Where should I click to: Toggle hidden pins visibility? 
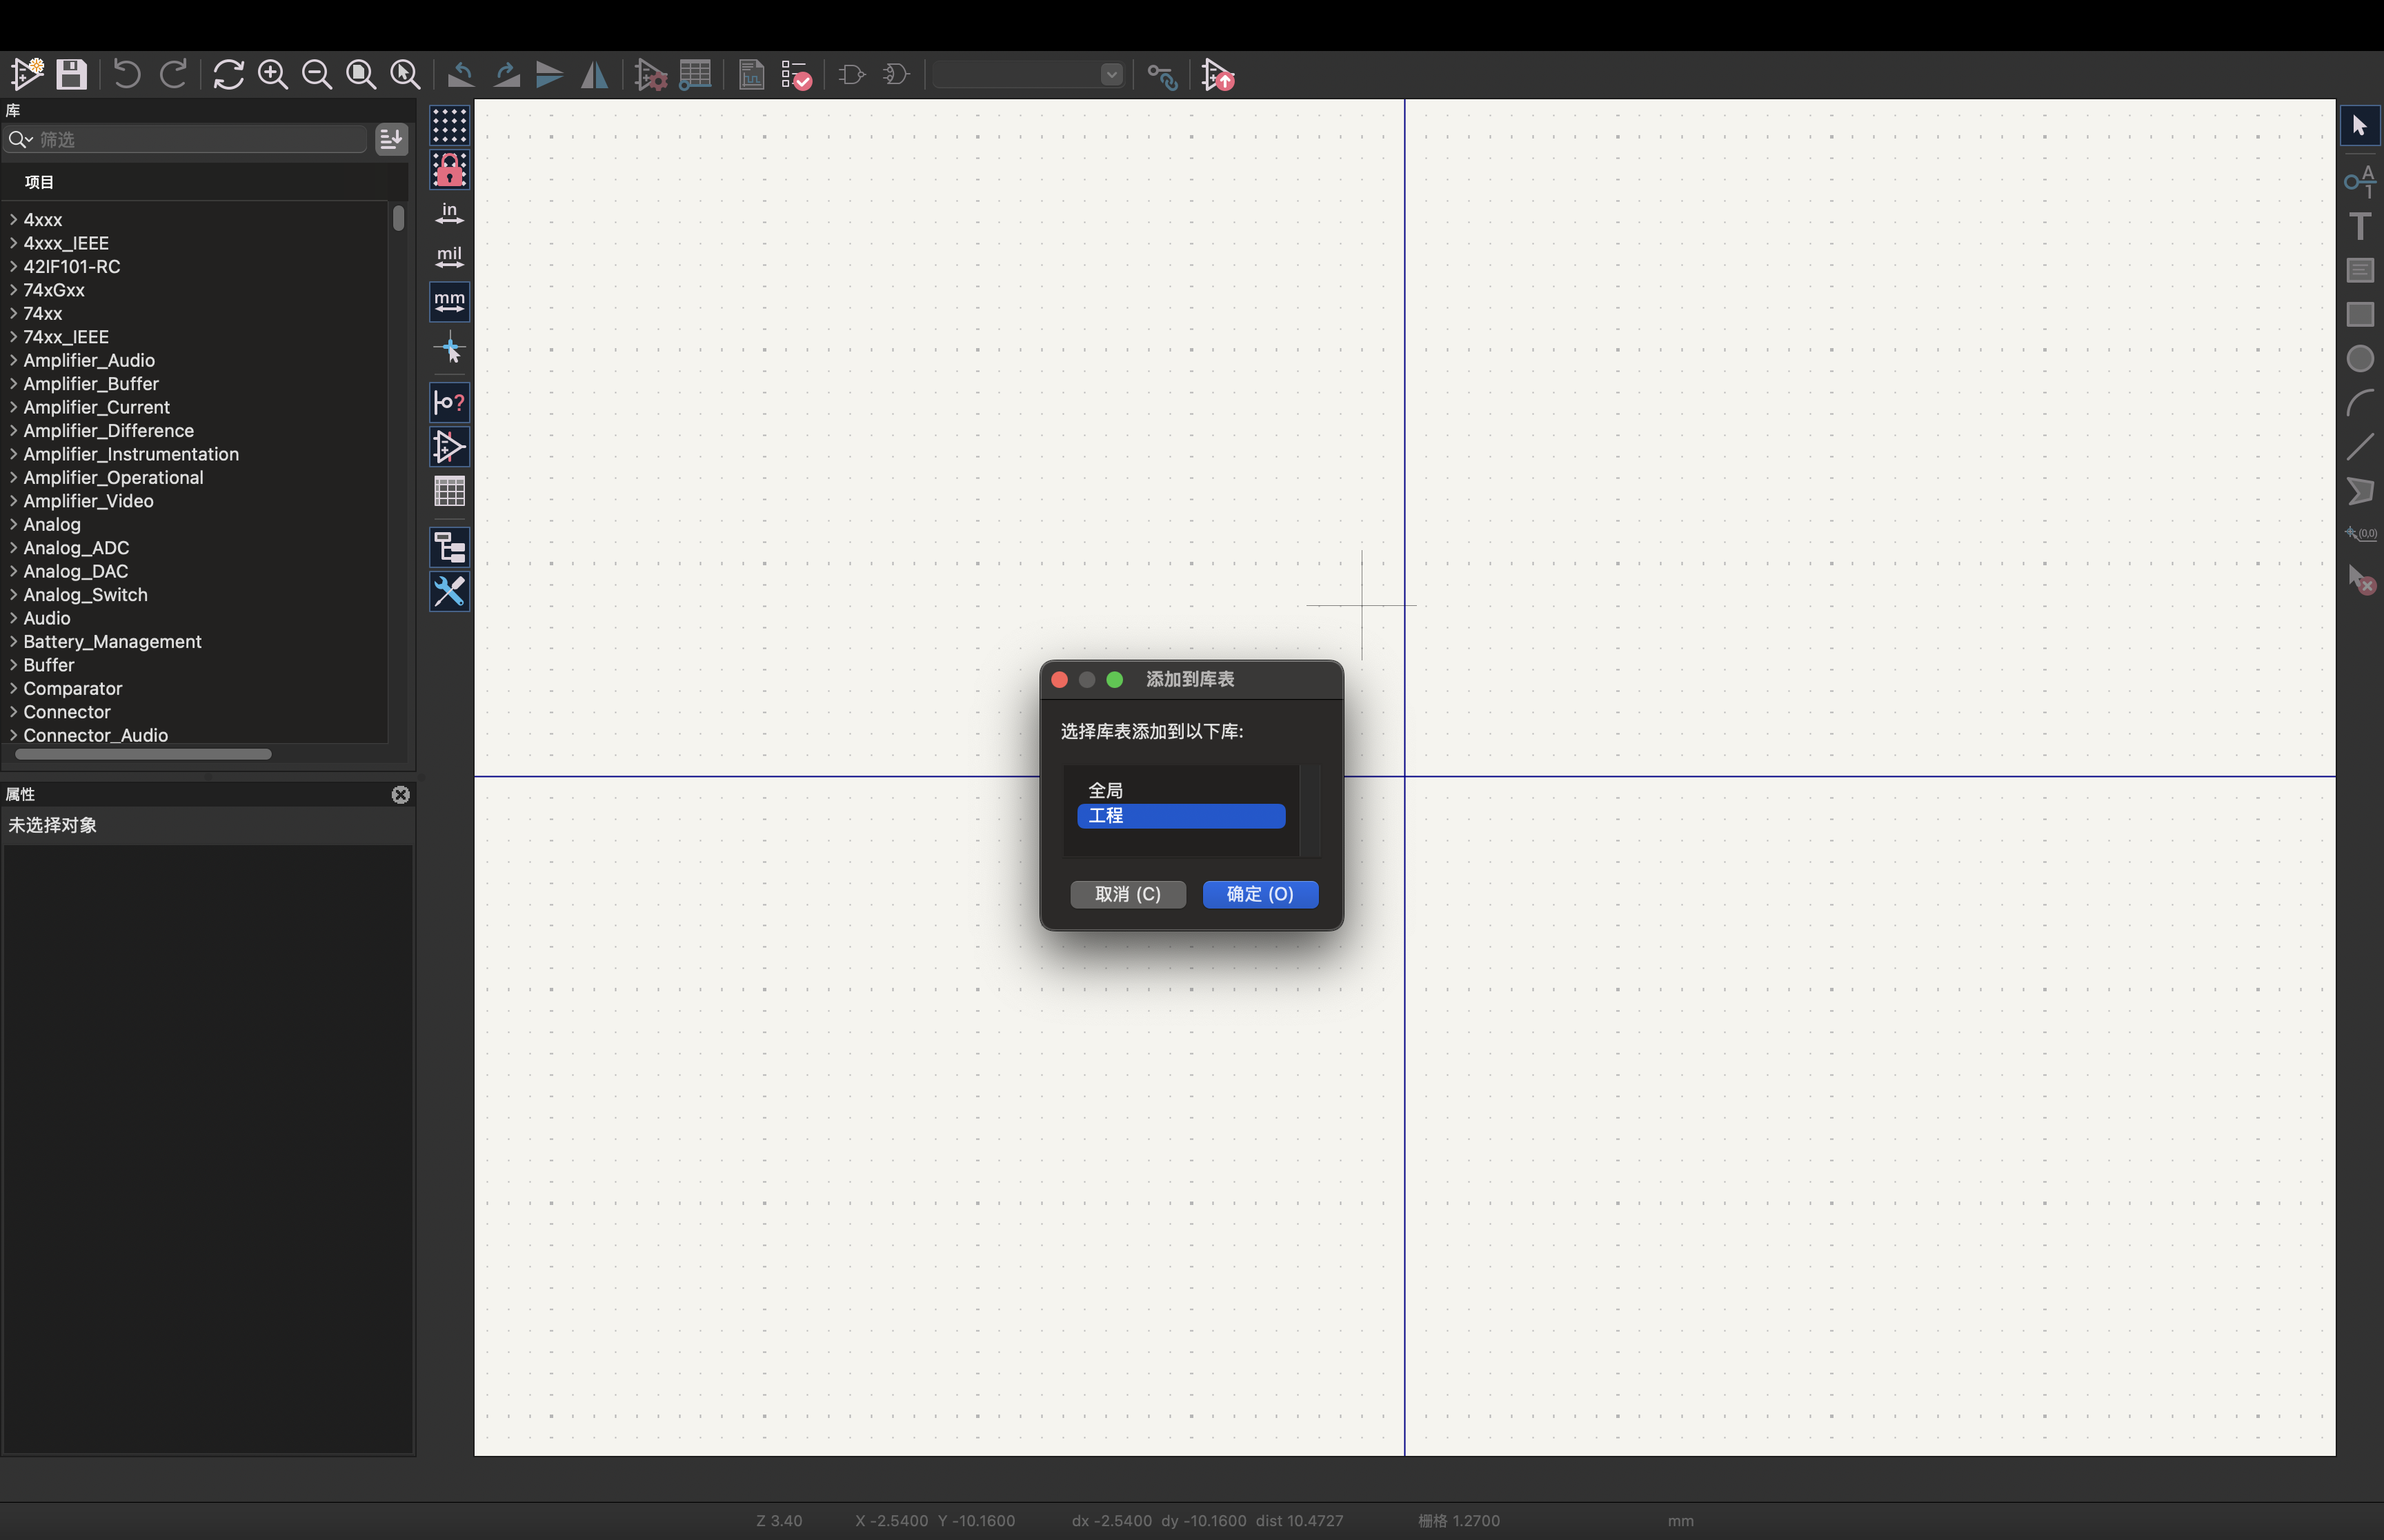(449, 446)
